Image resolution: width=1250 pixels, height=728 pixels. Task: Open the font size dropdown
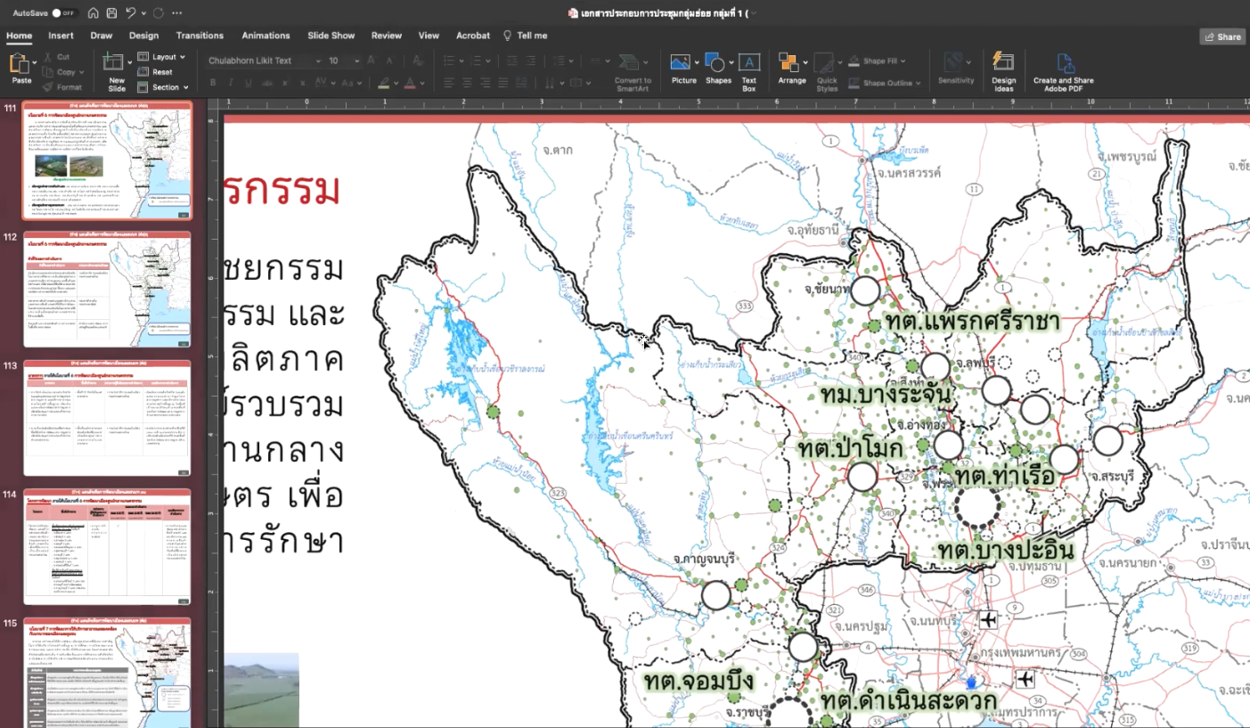341,61
